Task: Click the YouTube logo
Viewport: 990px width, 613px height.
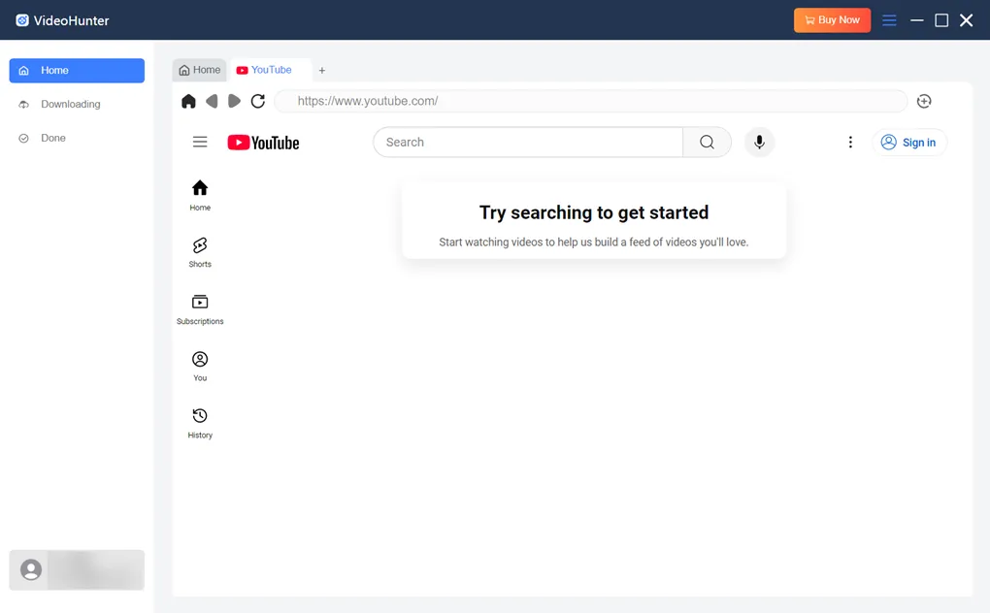Action: (x=263, y=143)
